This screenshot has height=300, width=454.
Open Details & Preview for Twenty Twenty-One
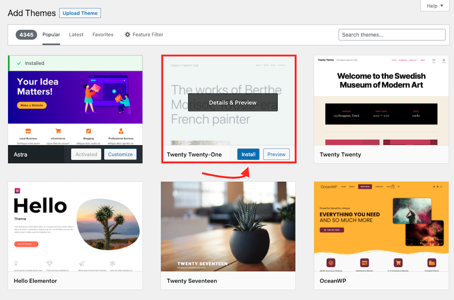(x=233, y=103)
